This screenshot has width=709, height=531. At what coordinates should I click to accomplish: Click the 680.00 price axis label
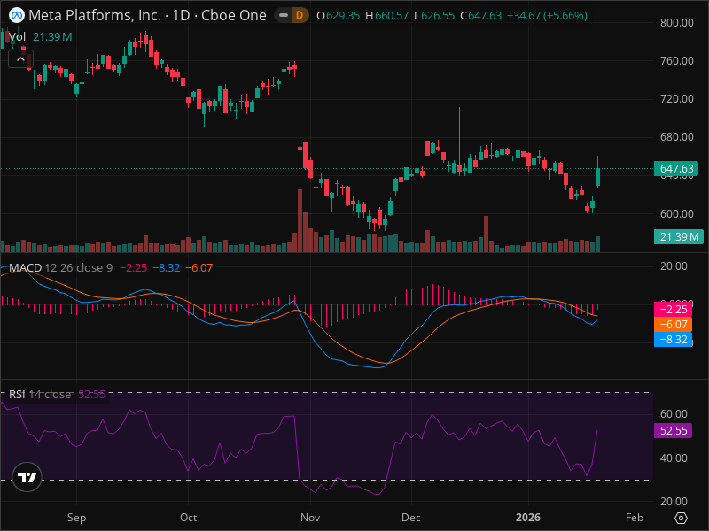[x=676, y=136]
